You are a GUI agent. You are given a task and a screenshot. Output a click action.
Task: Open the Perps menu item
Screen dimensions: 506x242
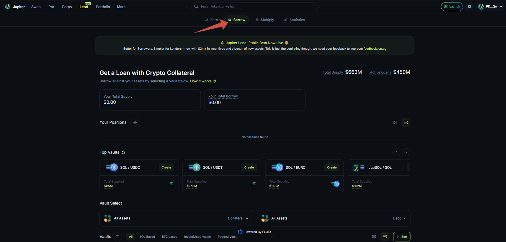point(67,7)
